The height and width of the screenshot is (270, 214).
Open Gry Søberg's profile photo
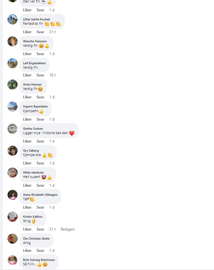pyautogui.click(x=13, y=150)
